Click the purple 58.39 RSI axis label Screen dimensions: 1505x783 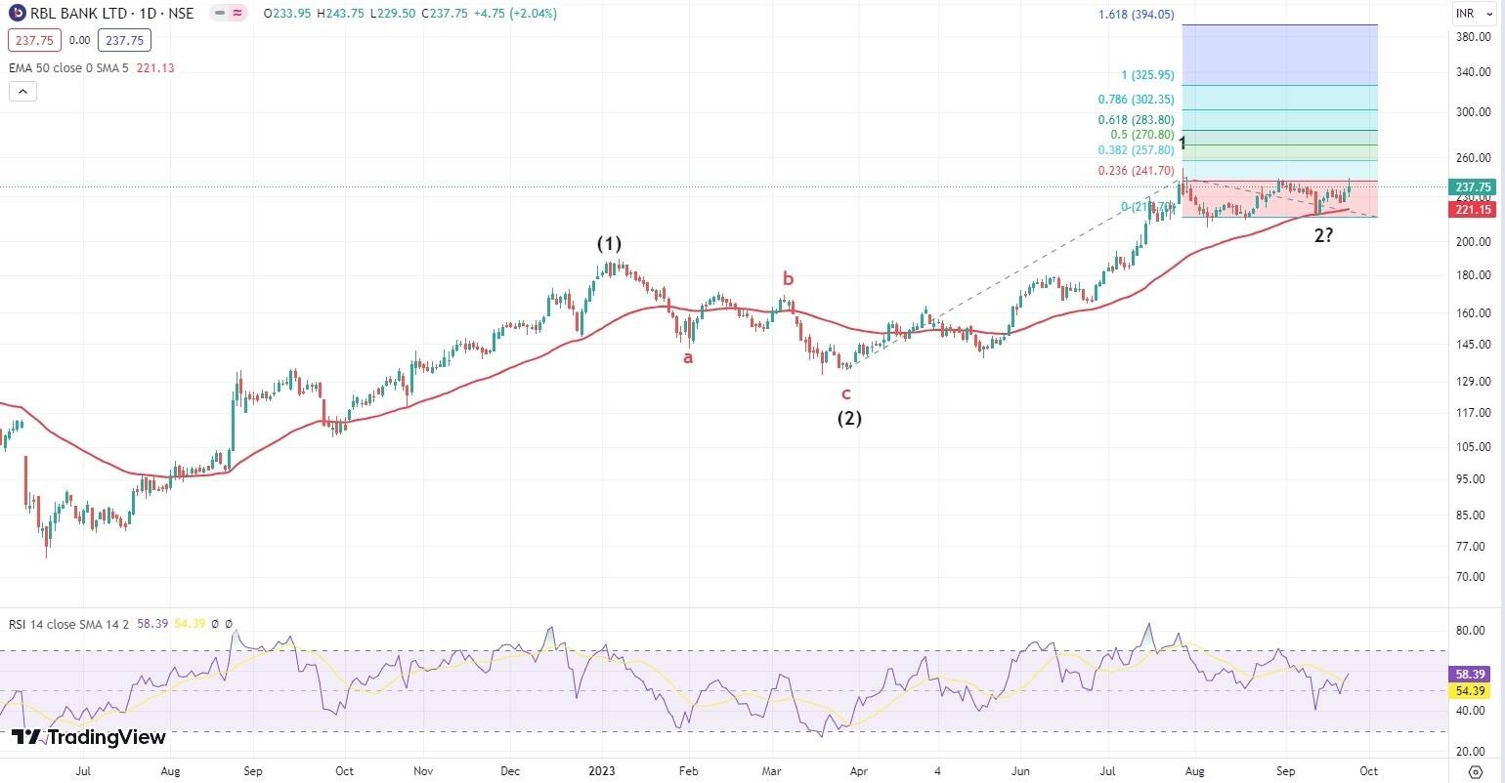click(x=1472, y=674)
